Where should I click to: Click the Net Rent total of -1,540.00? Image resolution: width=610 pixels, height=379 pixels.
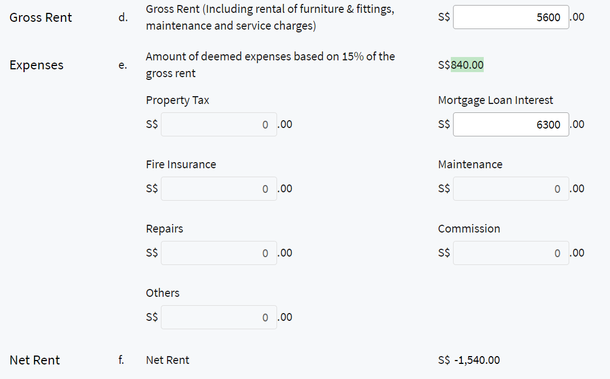[476, 361]
